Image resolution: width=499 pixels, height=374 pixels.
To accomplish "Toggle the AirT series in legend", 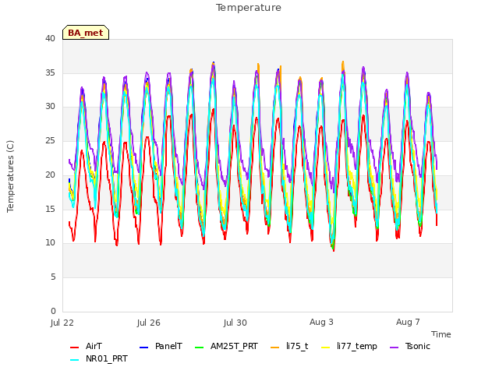I will 94,346.
